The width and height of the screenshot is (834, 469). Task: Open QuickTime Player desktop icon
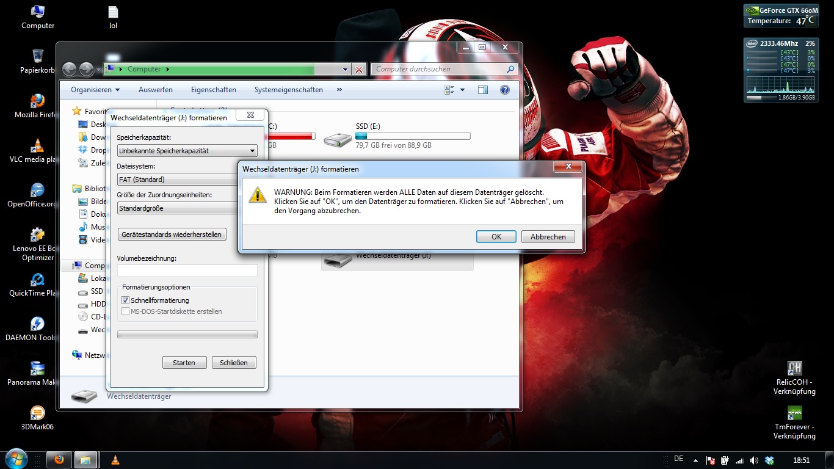tap(38, 285)
